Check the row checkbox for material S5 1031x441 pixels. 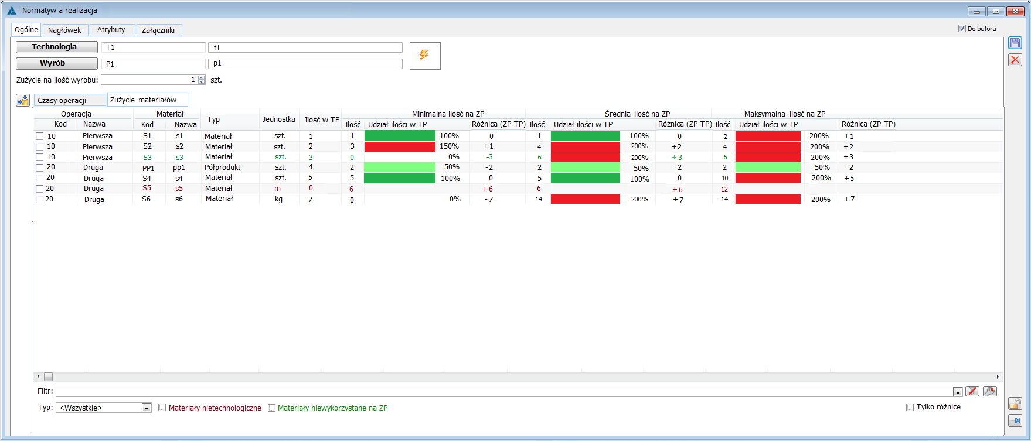[40, 189]
